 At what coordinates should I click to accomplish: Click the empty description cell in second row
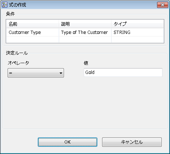85,39
